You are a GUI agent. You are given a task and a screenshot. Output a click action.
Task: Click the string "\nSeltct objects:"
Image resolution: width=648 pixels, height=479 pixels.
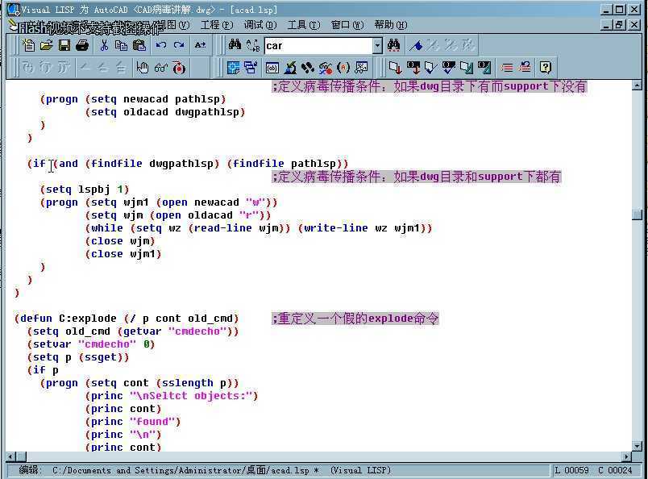click(x=191, y=396)
